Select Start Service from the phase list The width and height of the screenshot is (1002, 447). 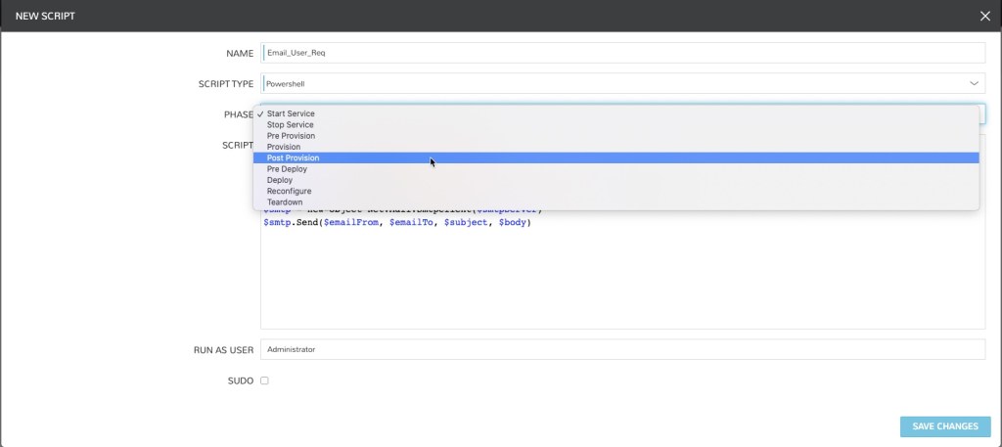tap(291, 113)
